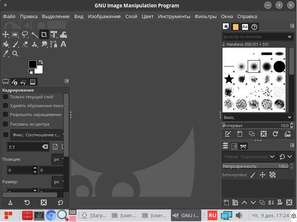Open the 'Фикс. Соотношение с...' dropdown

click(x=37, y=135)
